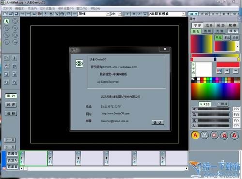Click page 3 marker in timeline strip

78,158
